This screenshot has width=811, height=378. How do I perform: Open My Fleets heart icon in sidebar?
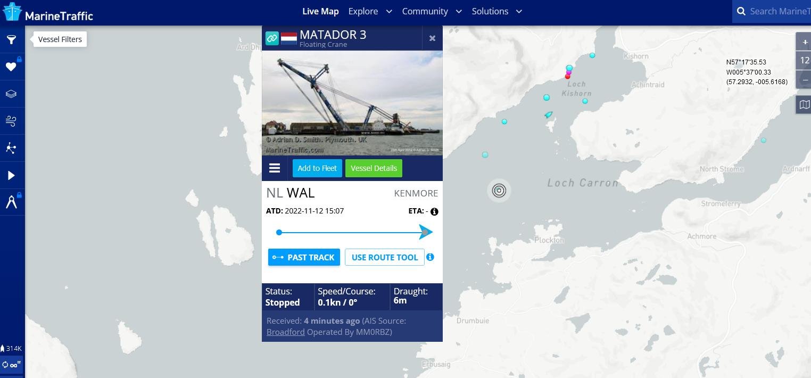coord(11,67)
